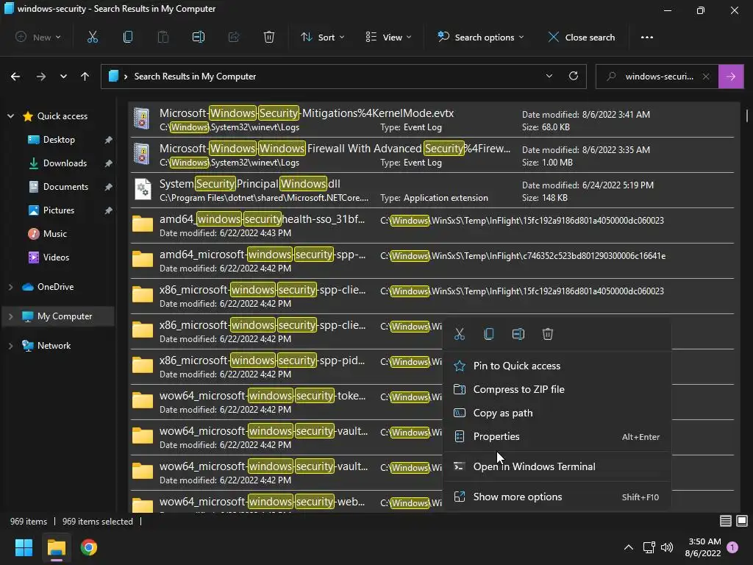Expand the Recent locations chevron
Viewport: 753px width, 565px height.
63,77
